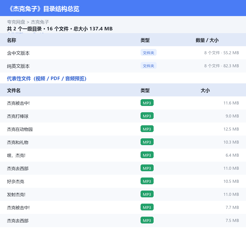Click the MP3 badge in the 杰克和礼物 row
Image resolution: width=246 pixels, height=235 pixels.
click(x=147, y=142)
